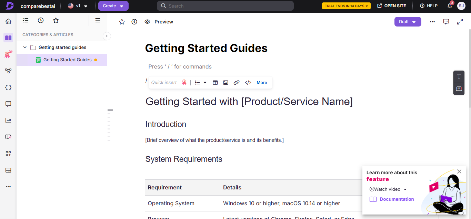Click the Search input field
This screenshot has height=219, width=471.
pyautogui.click(x=225, y=6)
